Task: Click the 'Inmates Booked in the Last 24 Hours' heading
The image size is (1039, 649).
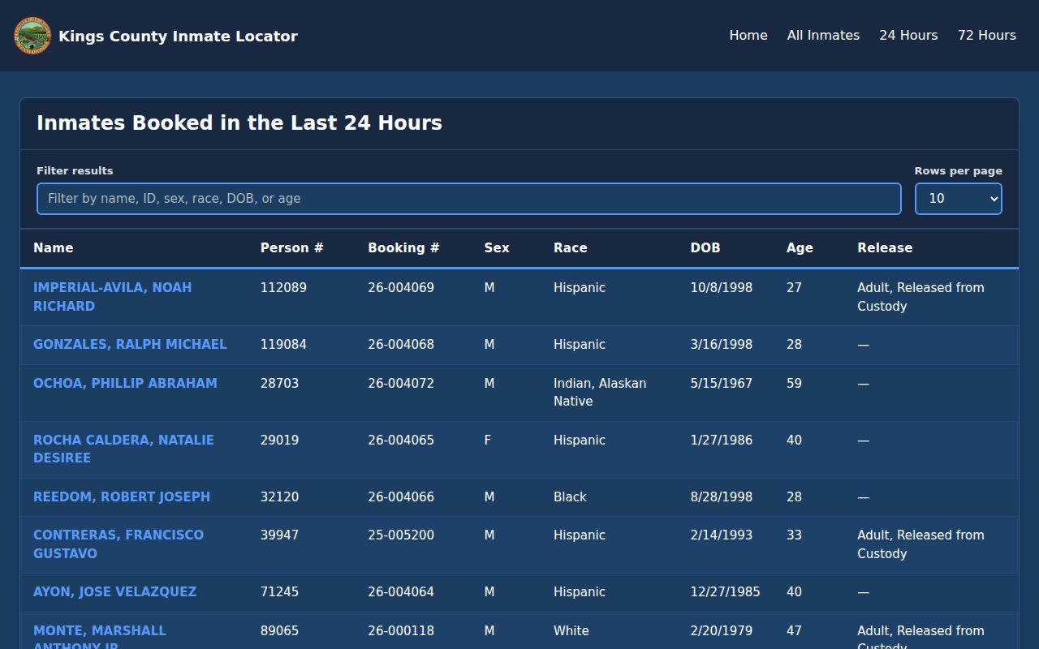Action: (x=239, y=123)
